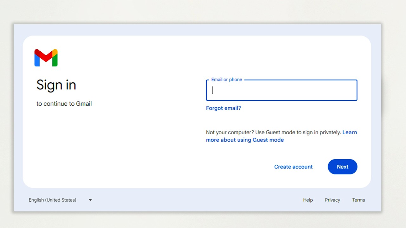Click the 'to continue to Gmail' text
The height and width of the screenshot is (228, 406).
pos(64,104)
